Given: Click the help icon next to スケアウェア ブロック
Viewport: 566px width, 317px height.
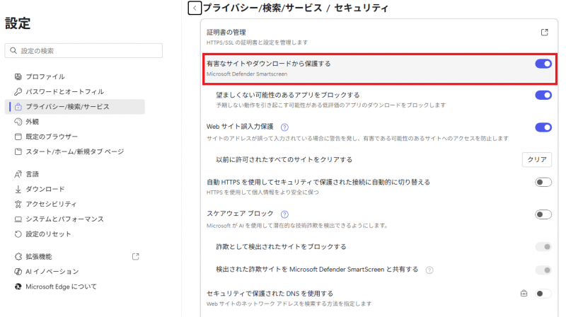Looking at the screenshot, I should tap(284, 214).
